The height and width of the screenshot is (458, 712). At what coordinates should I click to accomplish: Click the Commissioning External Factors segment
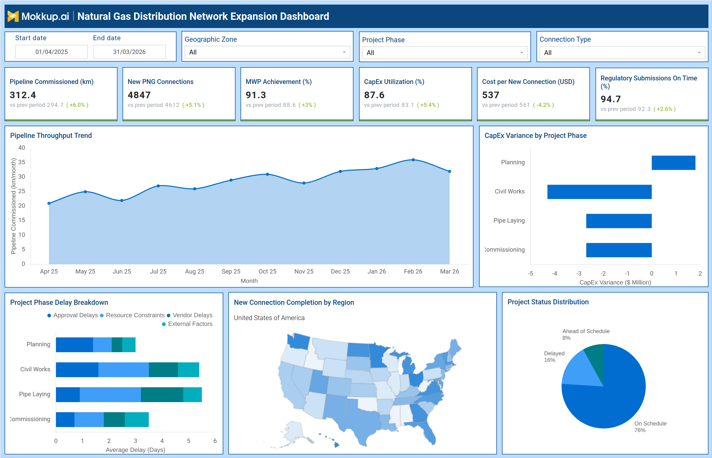(137, 420)
